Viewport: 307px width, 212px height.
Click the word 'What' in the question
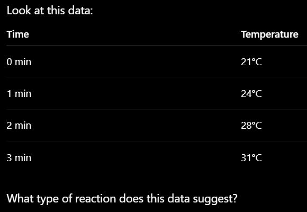(20, 198)
